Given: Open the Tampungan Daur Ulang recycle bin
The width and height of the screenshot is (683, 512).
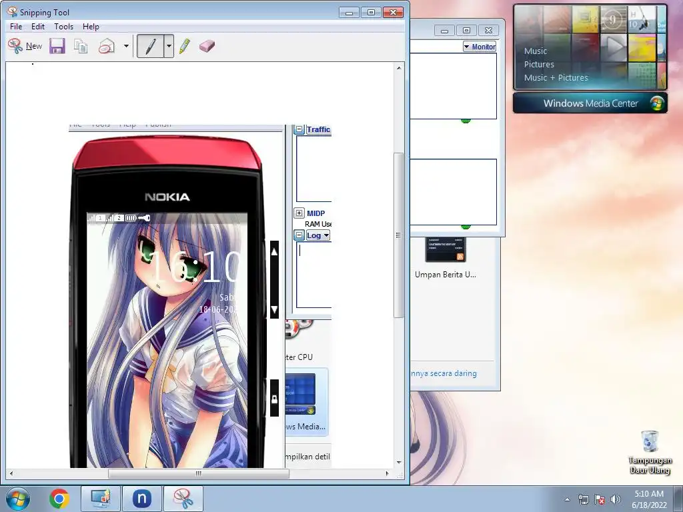Looking at the screenshot, I should pos(650,452).
